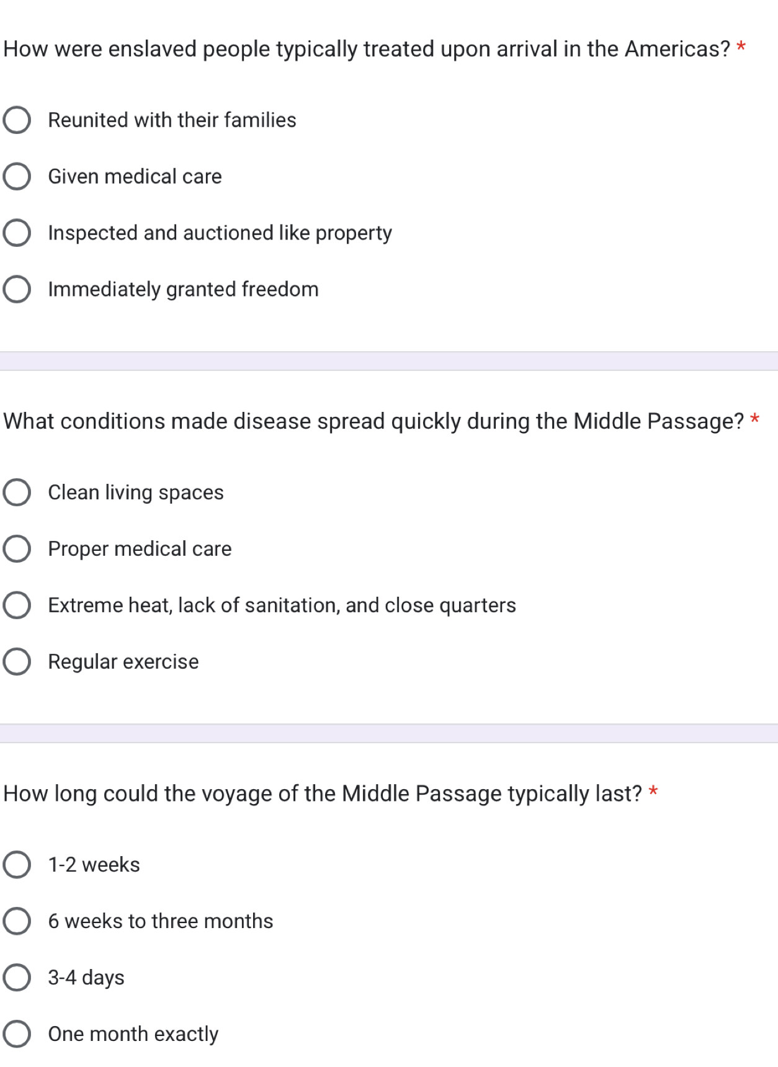Select "Reunited with their families" radio option
Viewport: 778px width, 1067px height.
tap(17, 120)
